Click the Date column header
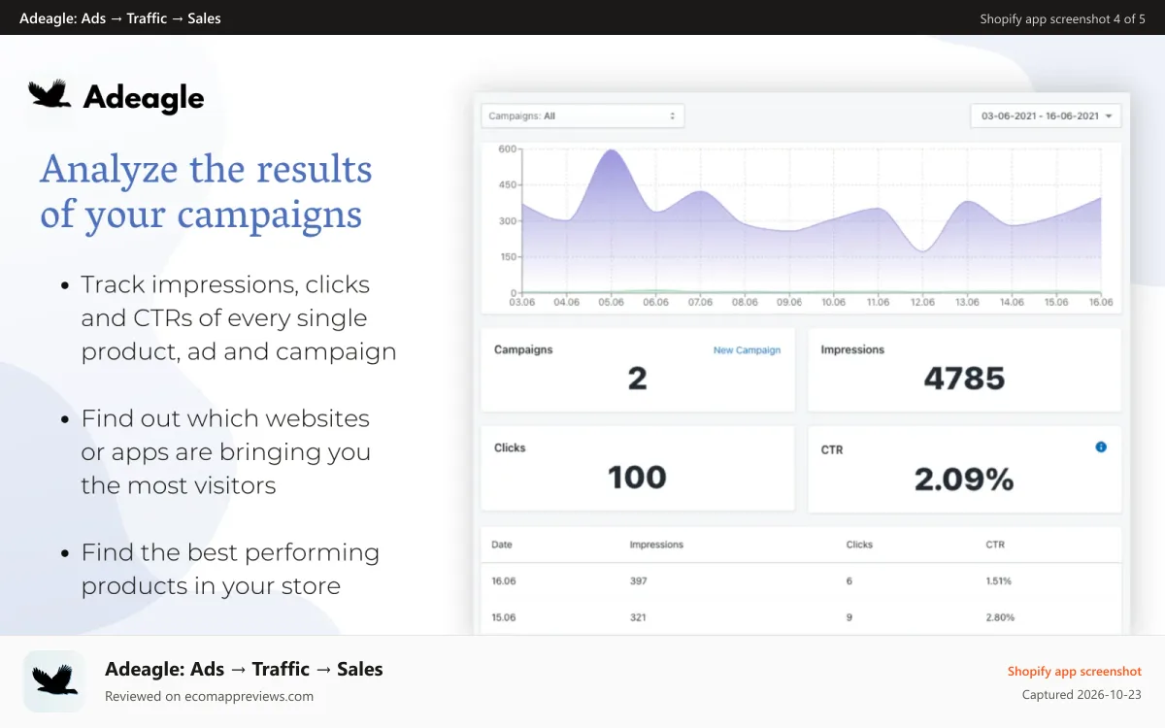 pos(502,545)
